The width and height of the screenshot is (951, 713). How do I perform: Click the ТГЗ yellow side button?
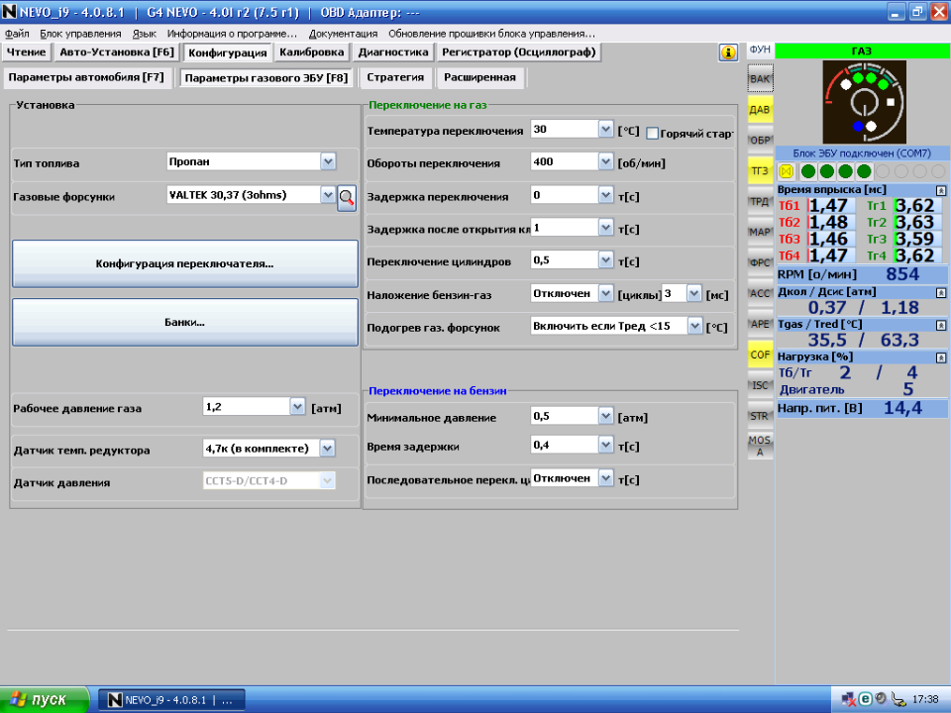pyautogui.click(x=760, y=170)
